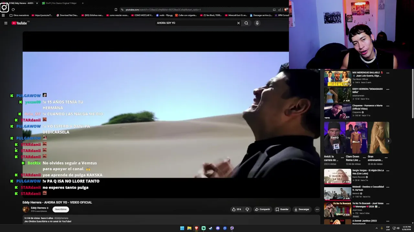The image size is (414, 232).
Task: Play Melendi Destino o Casualidad thumbnail
Action: click(337, 193)
